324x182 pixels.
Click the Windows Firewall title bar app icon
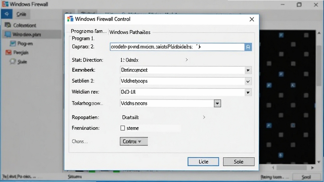pyautogui.click(x=5, y=4)
